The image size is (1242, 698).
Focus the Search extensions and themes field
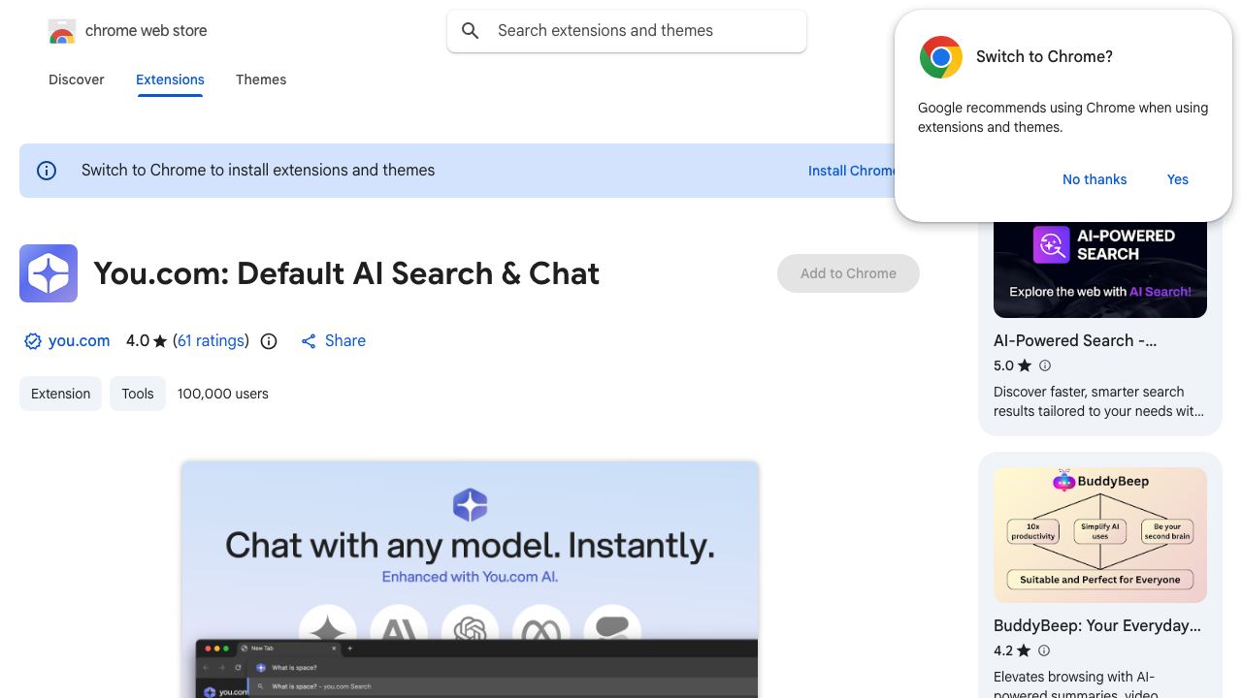click(627, 31)
